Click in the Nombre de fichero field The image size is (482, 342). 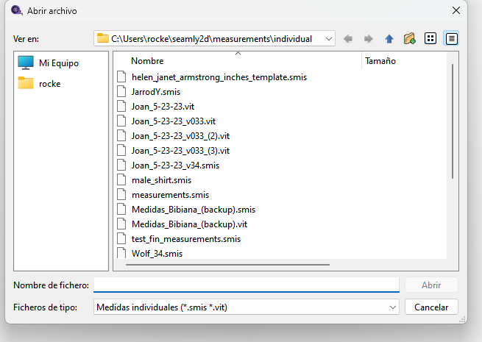point(246,285)
